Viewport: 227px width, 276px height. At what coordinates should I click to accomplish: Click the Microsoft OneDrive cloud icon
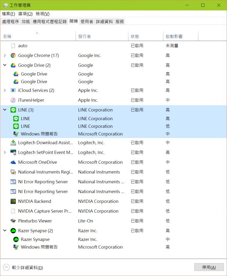coord(13,162)
